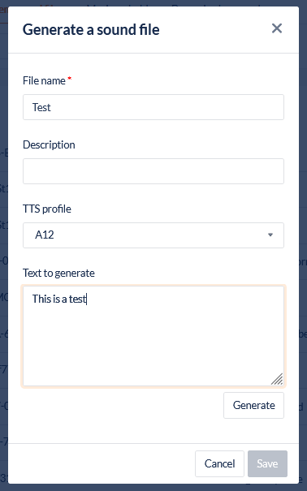Viewport: 307px width, 491px height.
Task: Focus the File name input field
Action: pyautogui.click(x=153, y=107)
